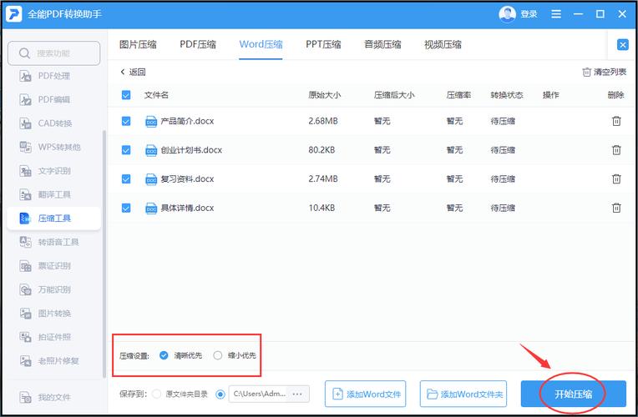This screenshot has width=638, height=417.
Task: Open PDF处理 in the sidebar
Action: (x=45, y=76)
